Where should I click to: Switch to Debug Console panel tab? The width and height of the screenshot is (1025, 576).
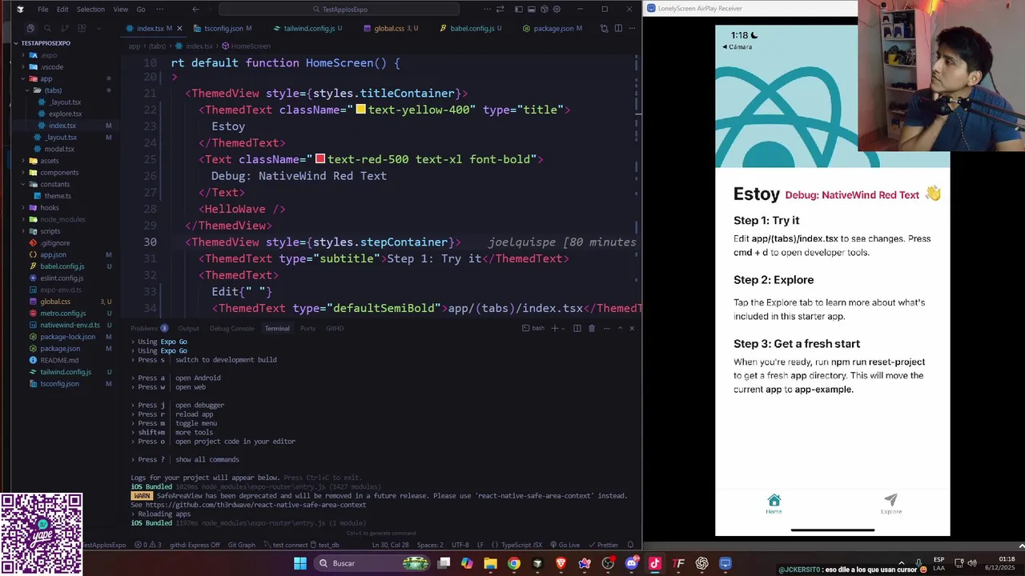click(x=231, y=328)
